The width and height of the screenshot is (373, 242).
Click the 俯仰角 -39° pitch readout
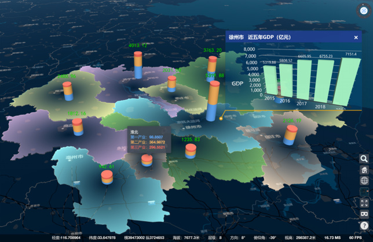coord(265,238)
